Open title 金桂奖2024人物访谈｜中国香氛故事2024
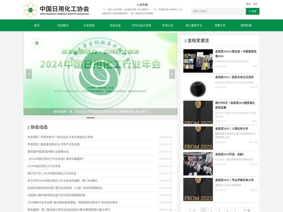The image size is (283, 212). coord(236,54)
